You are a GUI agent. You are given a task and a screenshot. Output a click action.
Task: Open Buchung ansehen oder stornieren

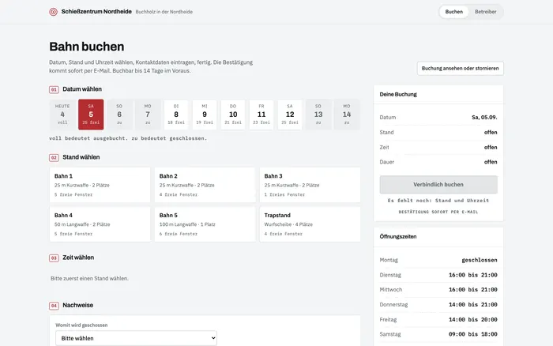460,69
